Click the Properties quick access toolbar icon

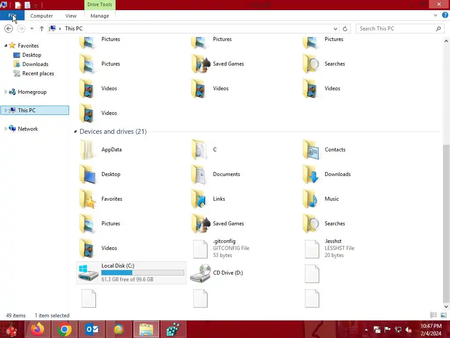(x=18, y=5)
